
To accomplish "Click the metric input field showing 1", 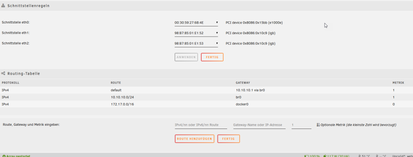I will coord(301,125).
